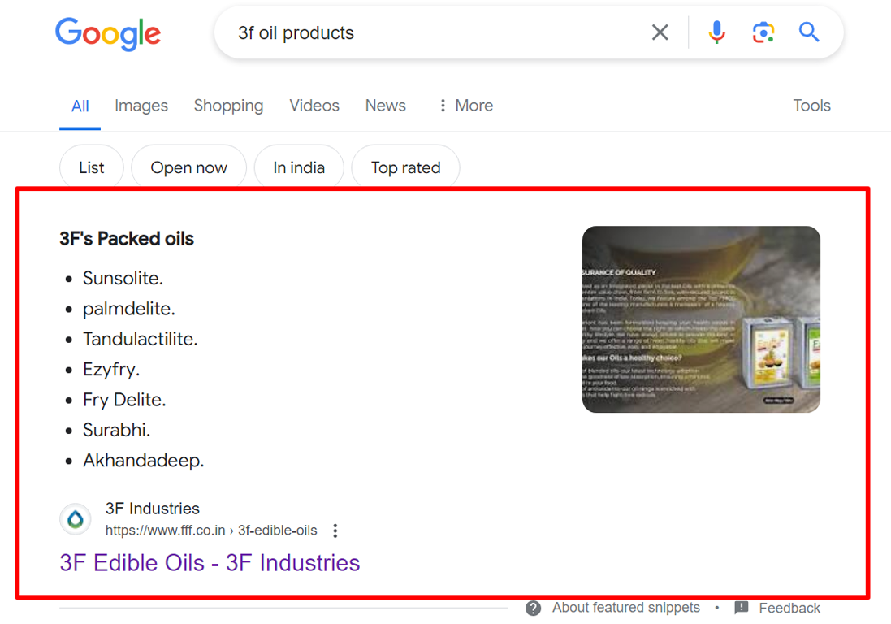Clear the search query with X icon

coord(660,32)
